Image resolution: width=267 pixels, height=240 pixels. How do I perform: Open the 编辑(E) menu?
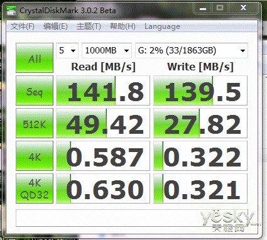click(x=55, y=26)
